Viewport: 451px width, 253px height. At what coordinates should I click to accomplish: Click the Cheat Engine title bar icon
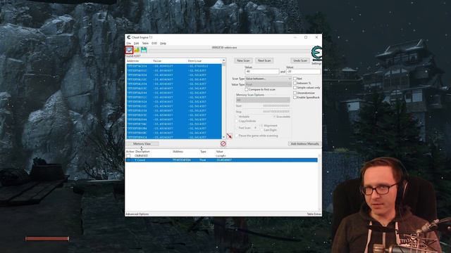point(128,37)
